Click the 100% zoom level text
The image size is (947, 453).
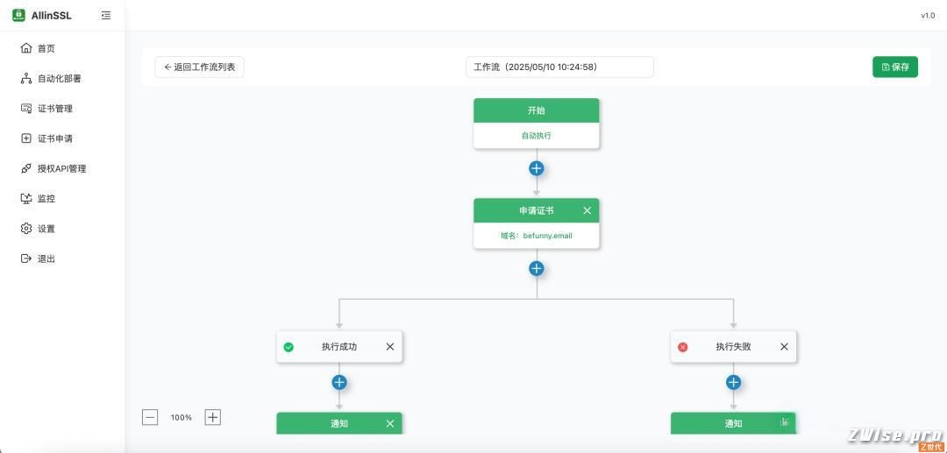click(182, 417)
